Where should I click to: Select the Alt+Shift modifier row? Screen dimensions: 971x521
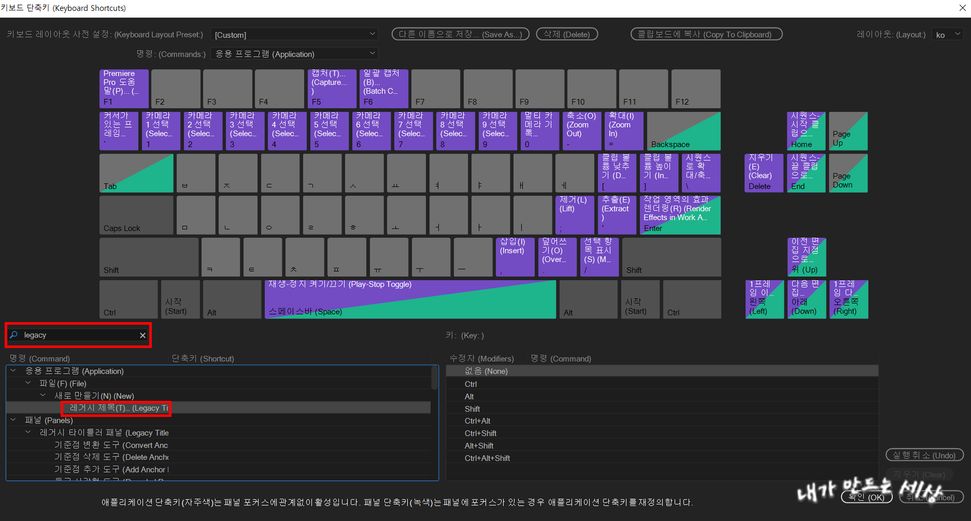(x=662, y=446)
